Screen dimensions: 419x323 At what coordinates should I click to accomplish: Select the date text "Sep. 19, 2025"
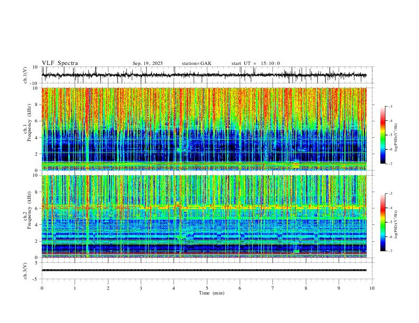[x=148, y=63]
